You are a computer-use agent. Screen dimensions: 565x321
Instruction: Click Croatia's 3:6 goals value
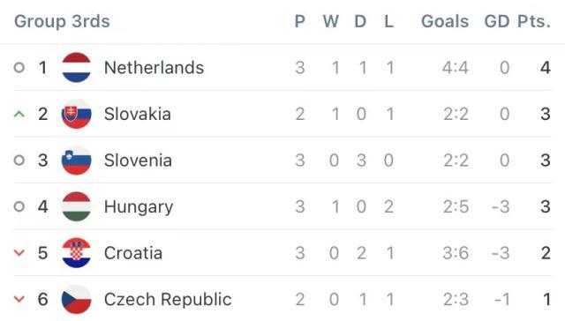tap(456, 253)
